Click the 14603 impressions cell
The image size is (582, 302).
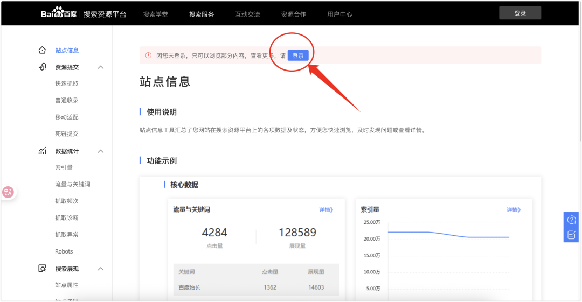click(316, 287)
